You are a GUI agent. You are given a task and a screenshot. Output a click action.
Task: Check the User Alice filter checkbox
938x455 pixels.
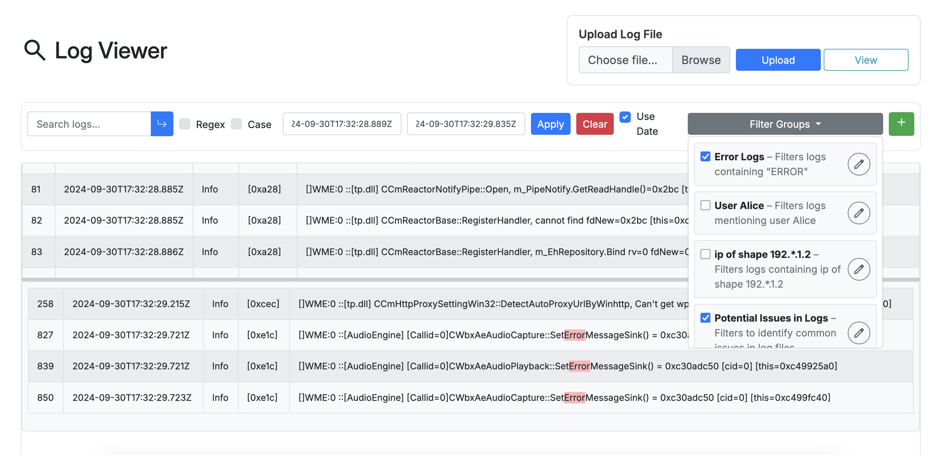[705, 205]
